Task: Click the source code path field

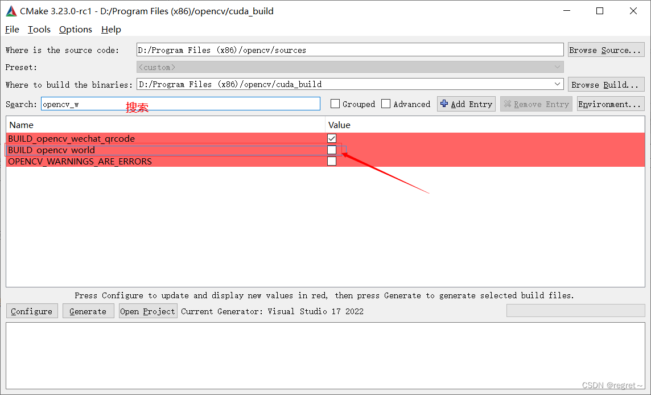Action: (350, 50)
